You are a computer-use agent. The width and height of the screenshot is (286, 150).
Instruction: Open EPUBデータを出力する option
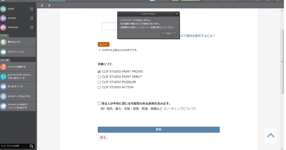(18, 96)
